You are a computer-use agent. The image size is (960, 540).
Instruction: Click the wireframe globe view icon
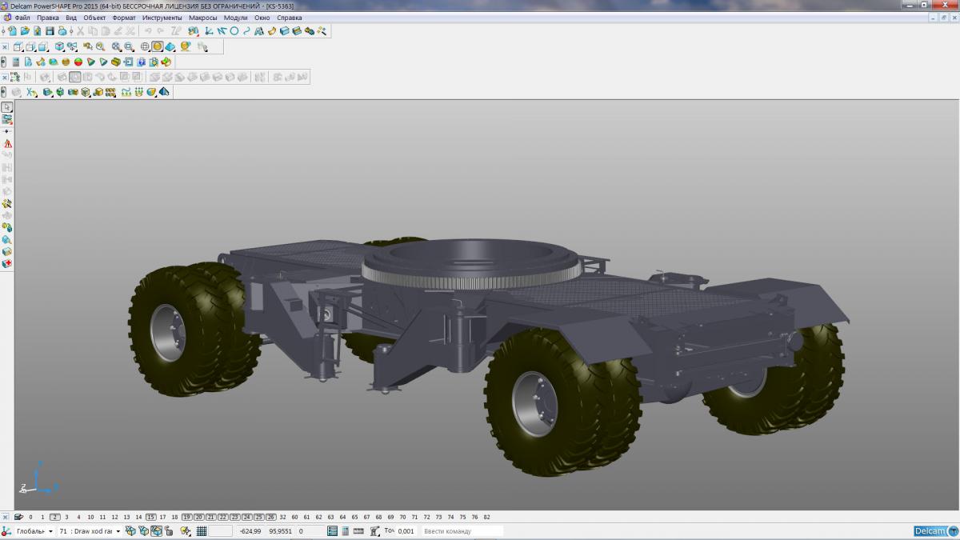tap(145, 46)
